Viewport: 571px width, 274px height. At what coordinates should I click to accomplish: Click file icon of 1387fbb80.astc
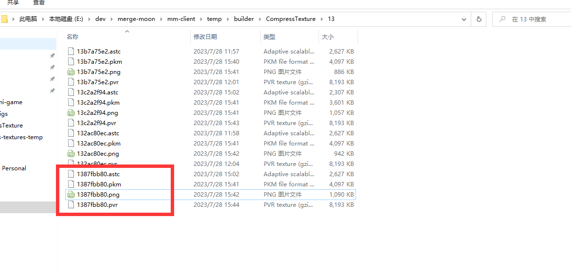(x=71, y=174)
